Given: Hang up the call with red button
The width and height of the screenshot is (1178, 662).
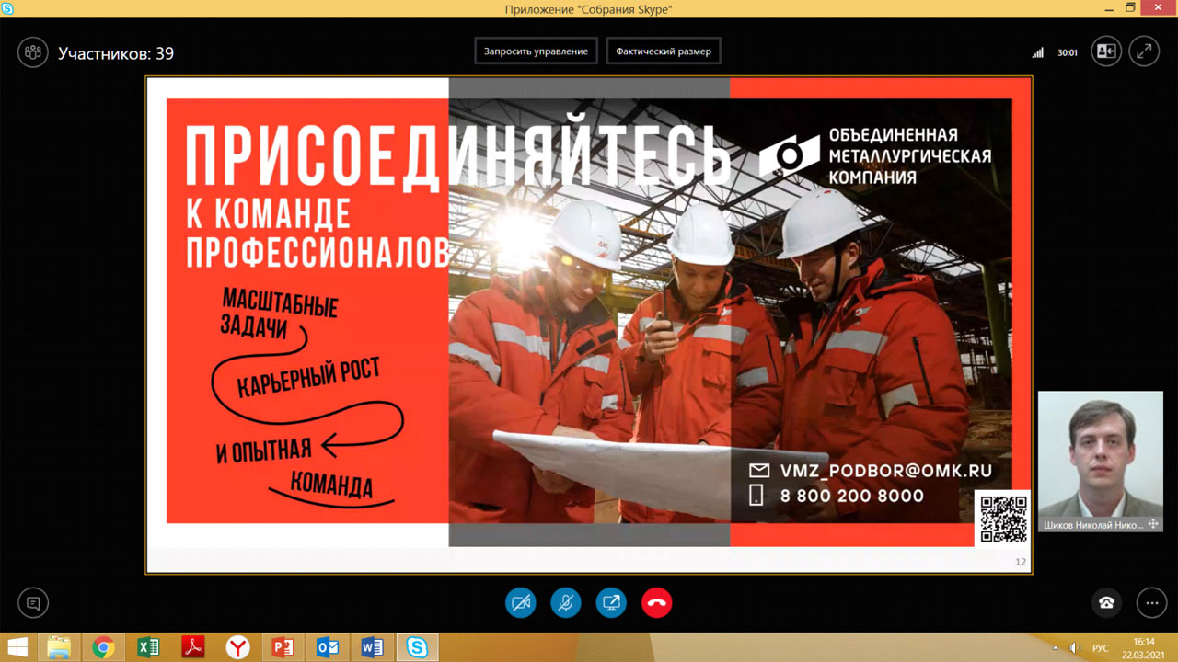Looking at the screenshot, I should [x=656, y=603].
